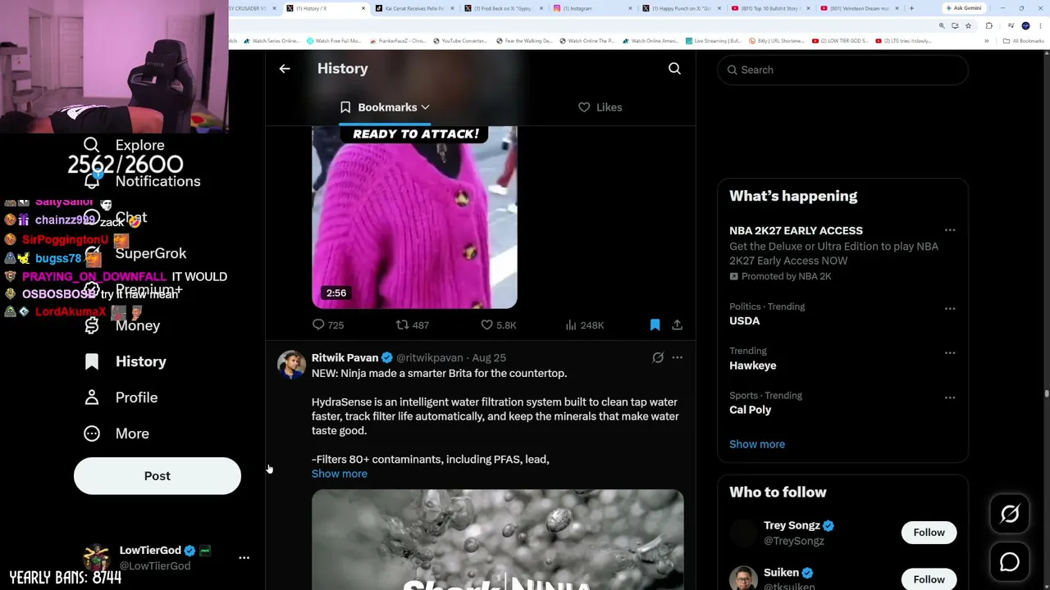The height and width of the screenshot is (590, 1050).
Task: Expand Ritwik Pavan's post with Show more
Action: click(340, 474)
